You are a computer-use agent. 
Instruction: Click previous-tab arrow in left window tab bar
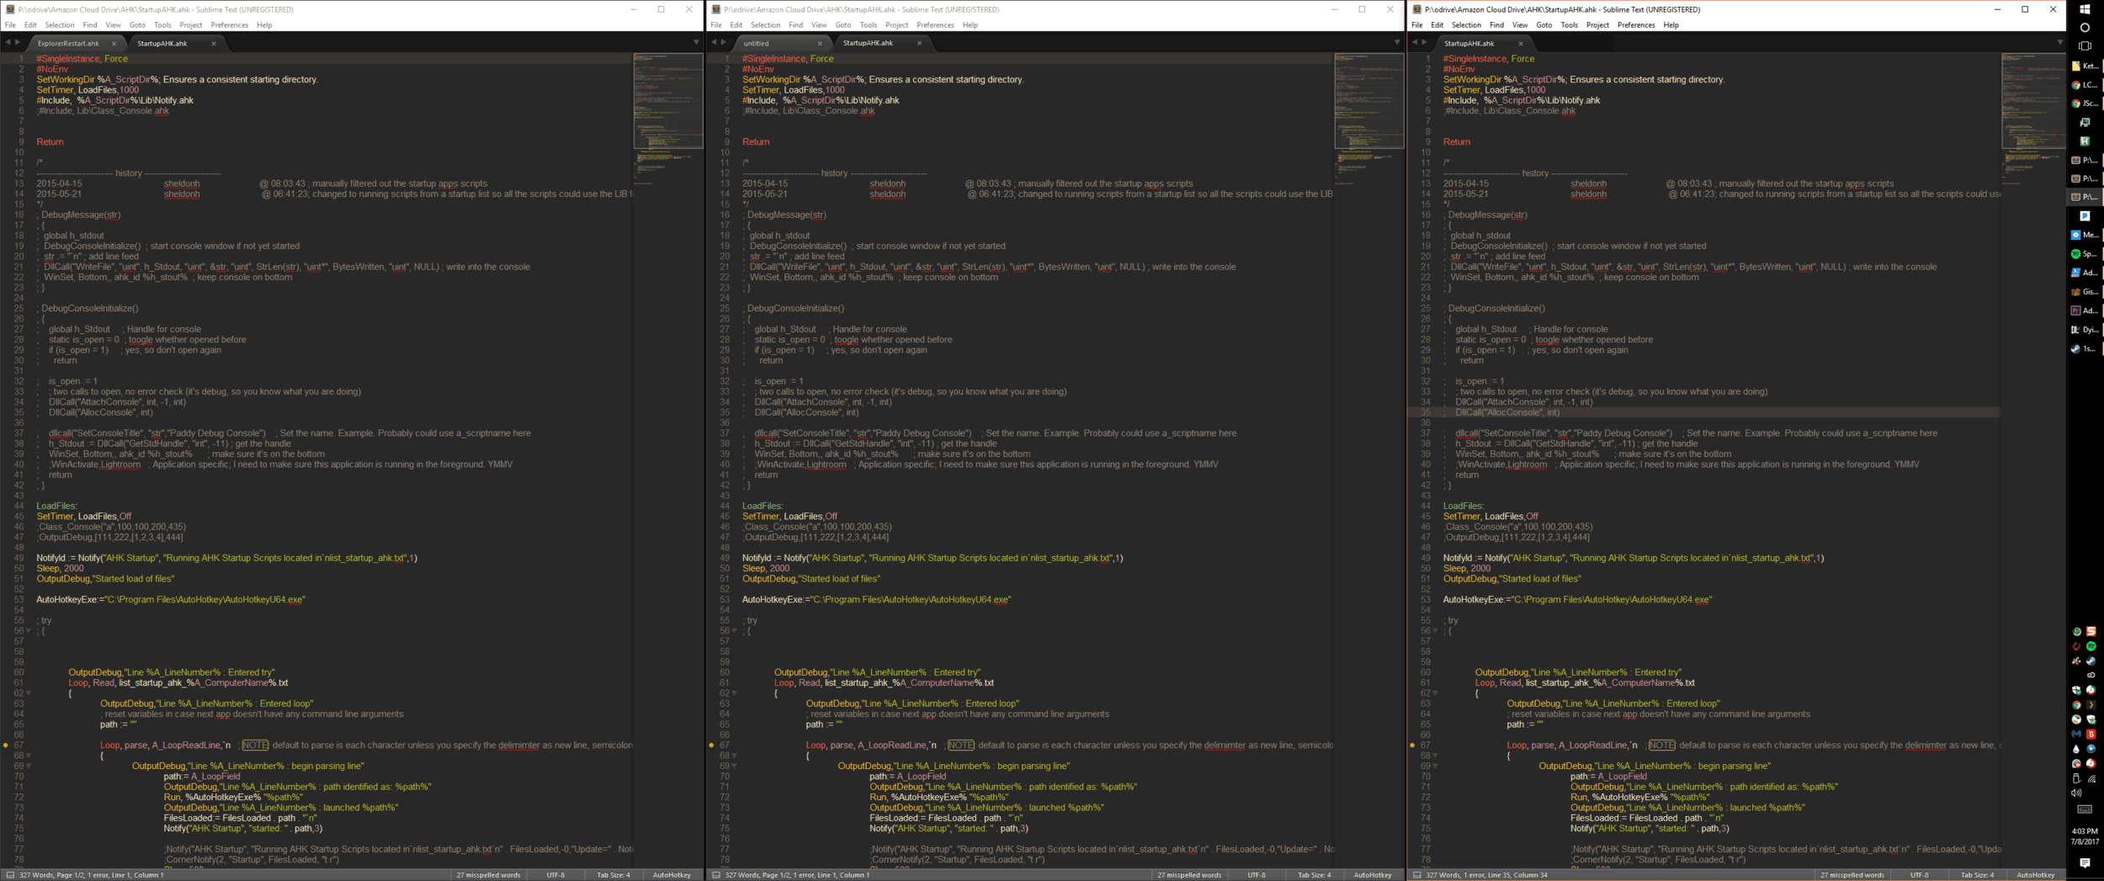click(8, 43)
